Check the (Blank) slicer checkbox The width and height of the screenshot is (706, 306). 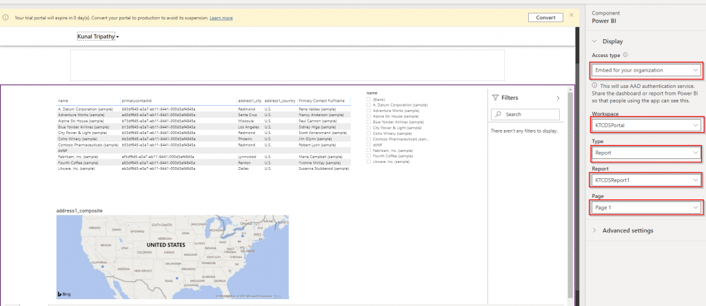click(x=369, y=99)
